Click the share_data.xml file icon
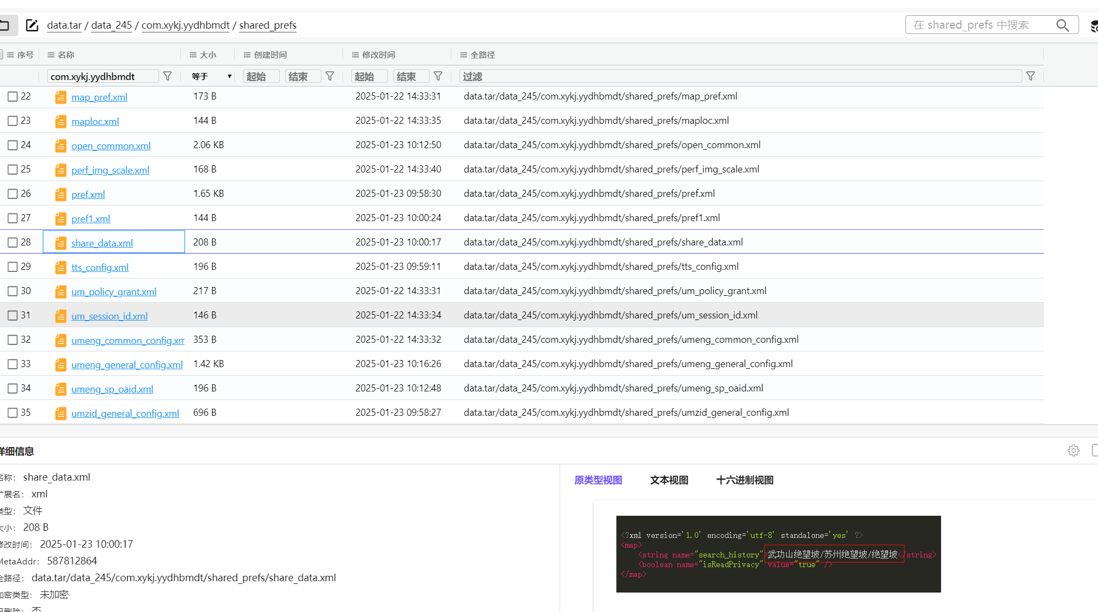1098x612 pixels. [x=61, y=243]
